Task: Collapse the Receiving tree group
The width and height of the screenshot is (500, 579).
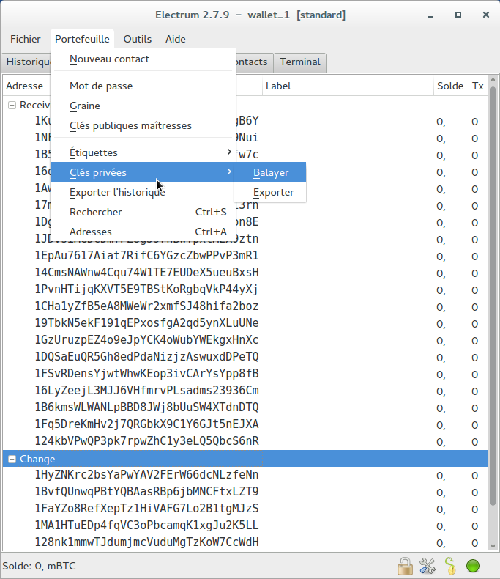Action: (x=12, y=106)
